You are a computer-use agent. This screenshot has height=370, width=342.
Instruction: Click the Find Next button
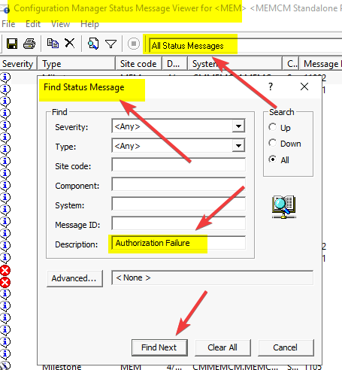tap(159, 347)
